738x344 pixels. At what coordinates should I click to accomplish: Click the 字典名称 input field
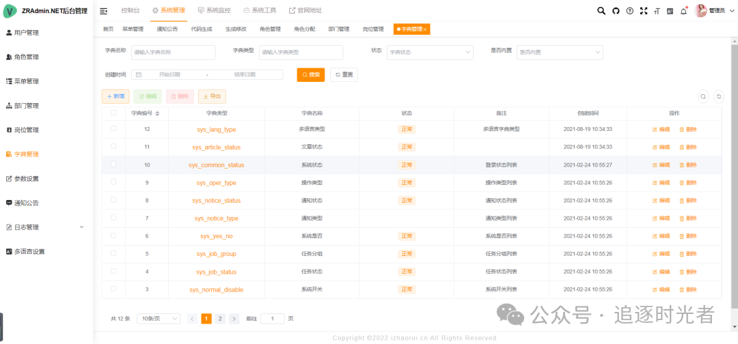173,52
